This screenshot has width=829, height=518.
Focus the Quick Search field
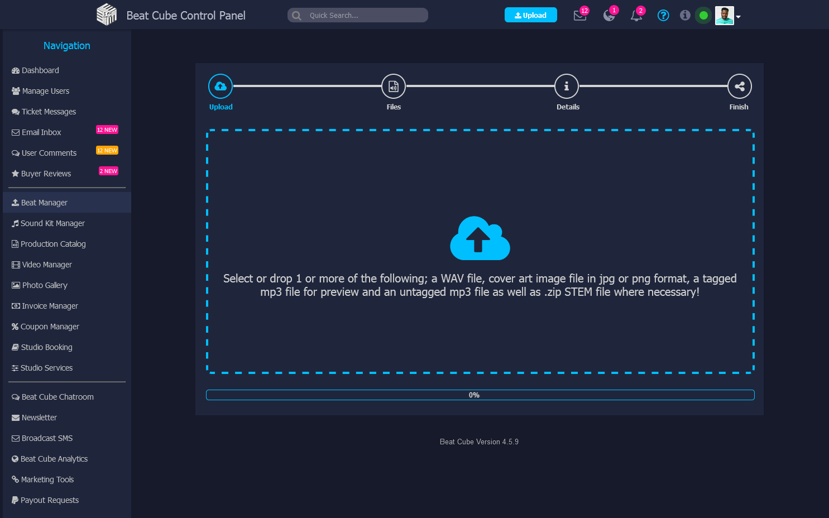tap(363, 15)
